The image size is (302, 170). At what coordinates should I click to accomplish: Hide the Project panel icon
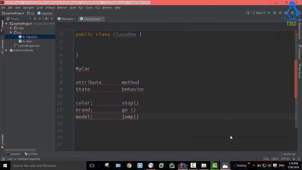pyautogui.click(x=52, y=19)
